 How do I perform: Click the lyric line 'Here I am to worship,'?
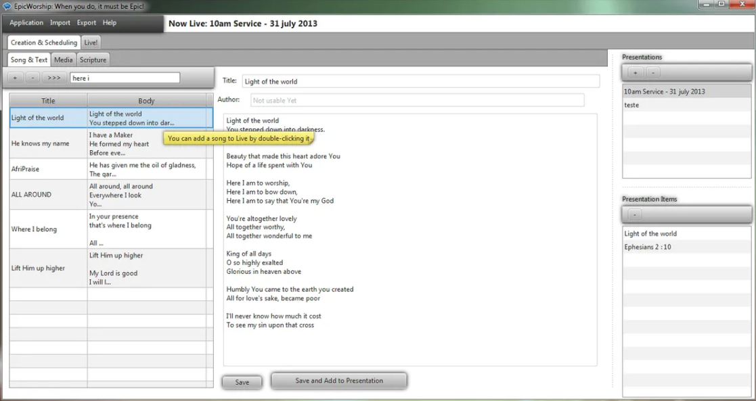click(x=258, y=183)
